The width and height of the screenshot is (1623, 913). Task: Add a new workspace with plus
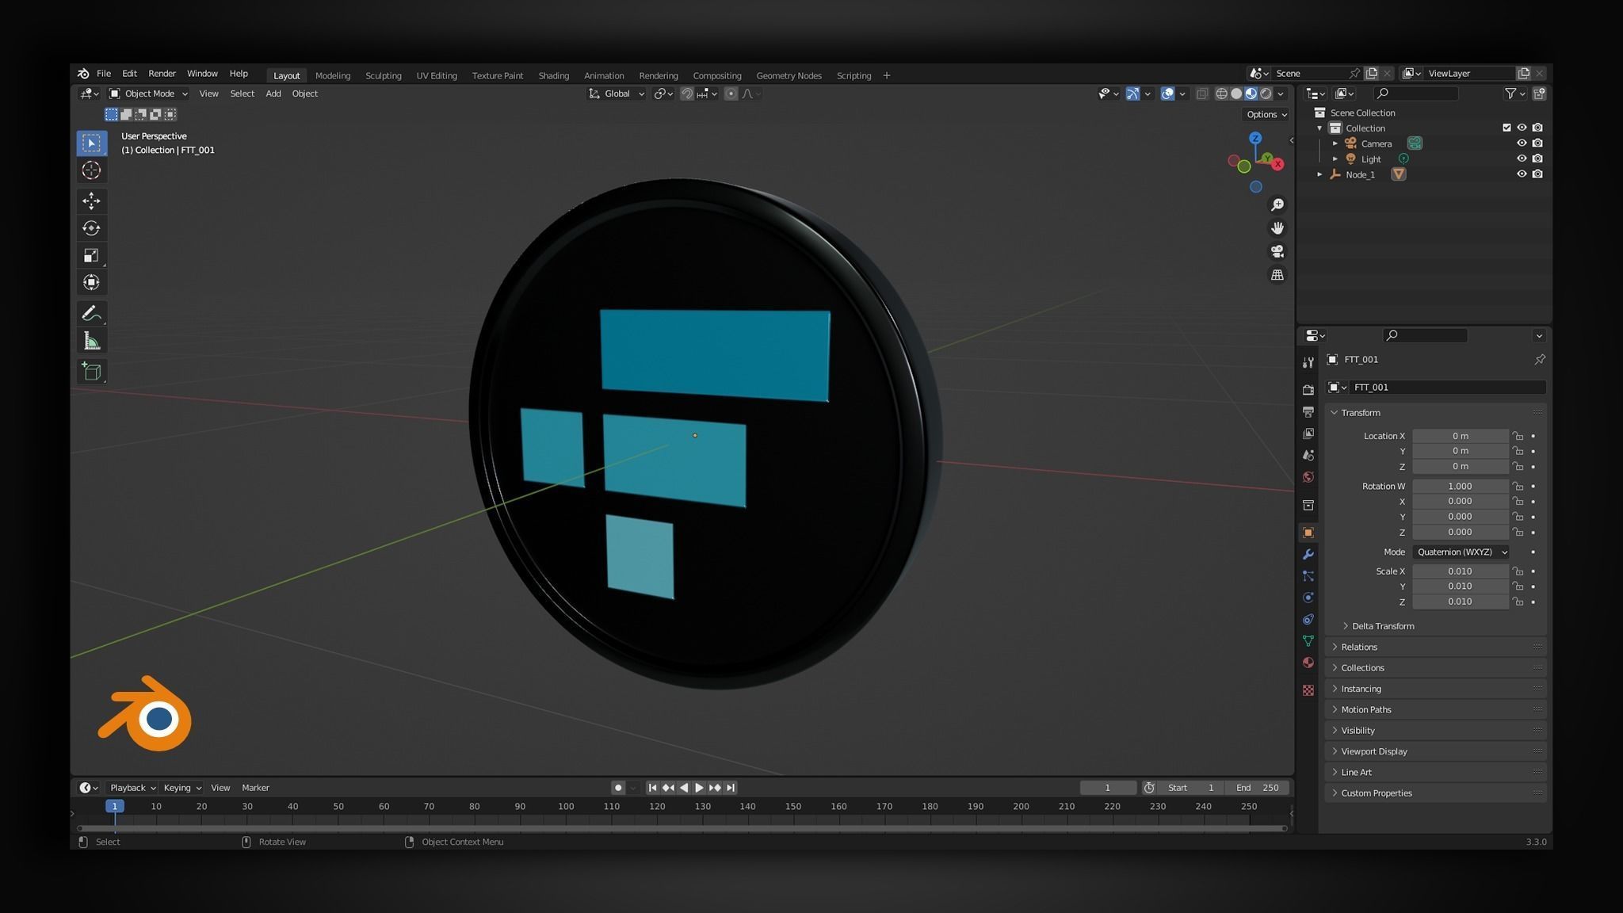tap(886, 75)
